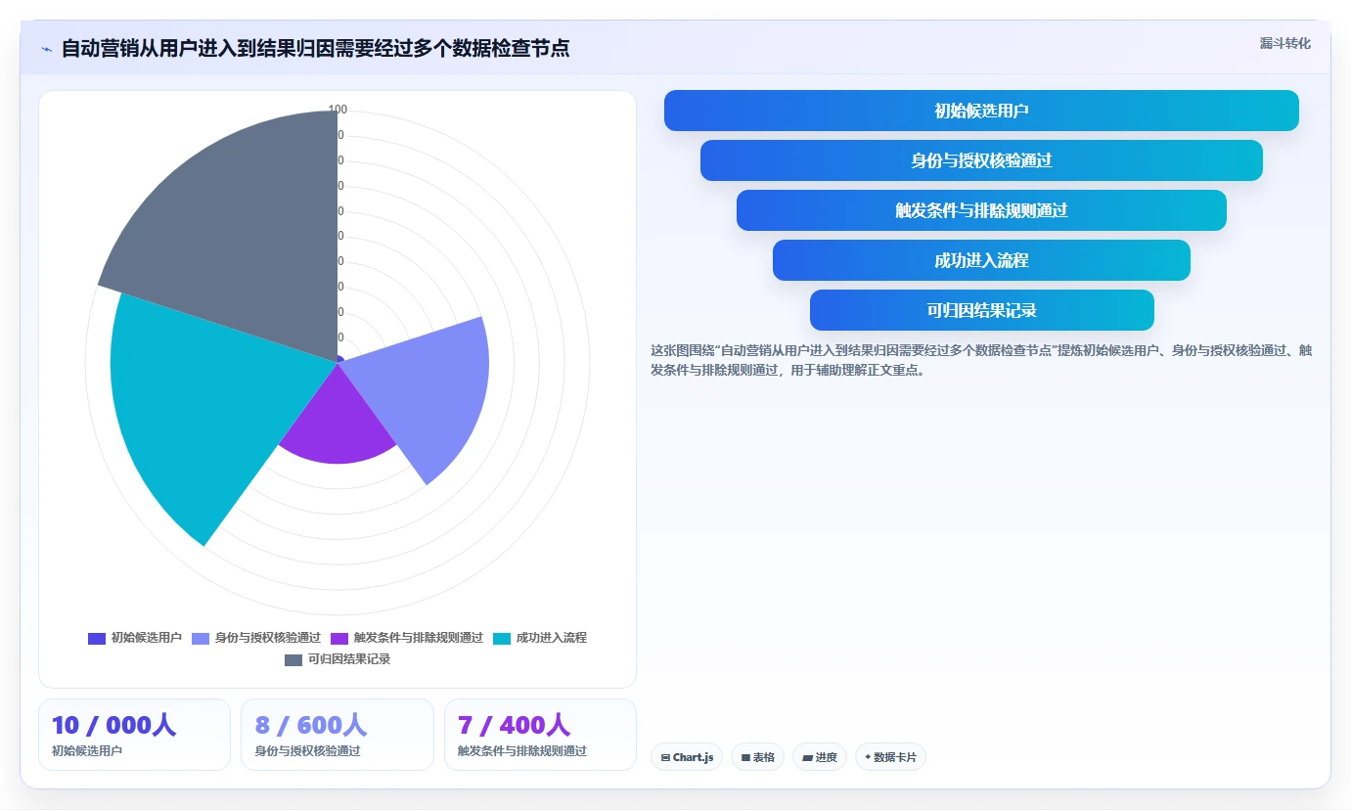Open the 8 / 600人 data card
Image resolution: width=1351 pixels, height=810 pixels.
[x=338, y=735]
